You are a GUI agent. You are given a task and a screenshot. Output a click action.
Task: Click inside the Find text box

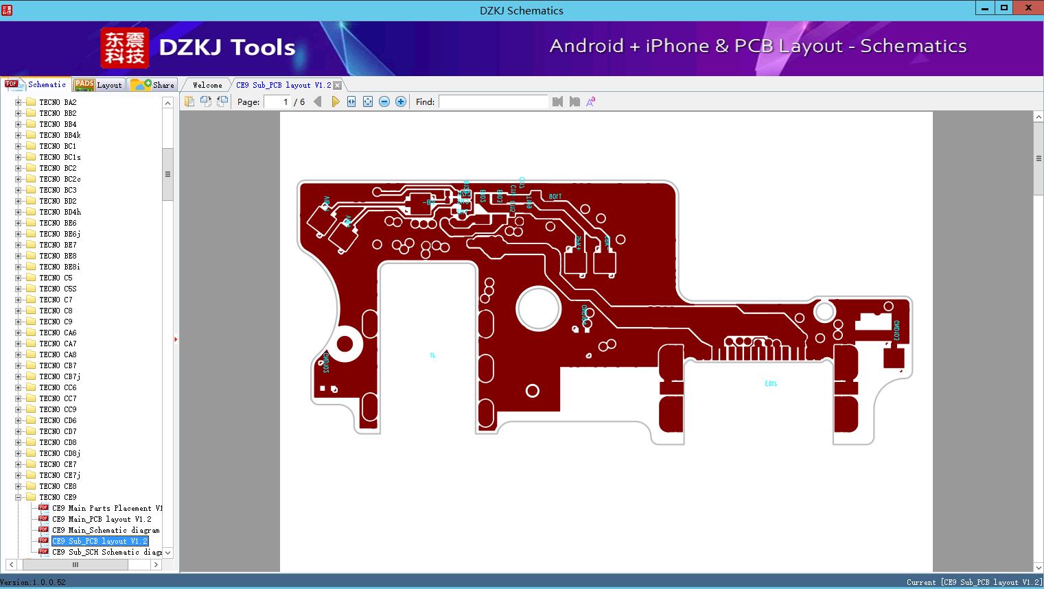tap(493, 101)
